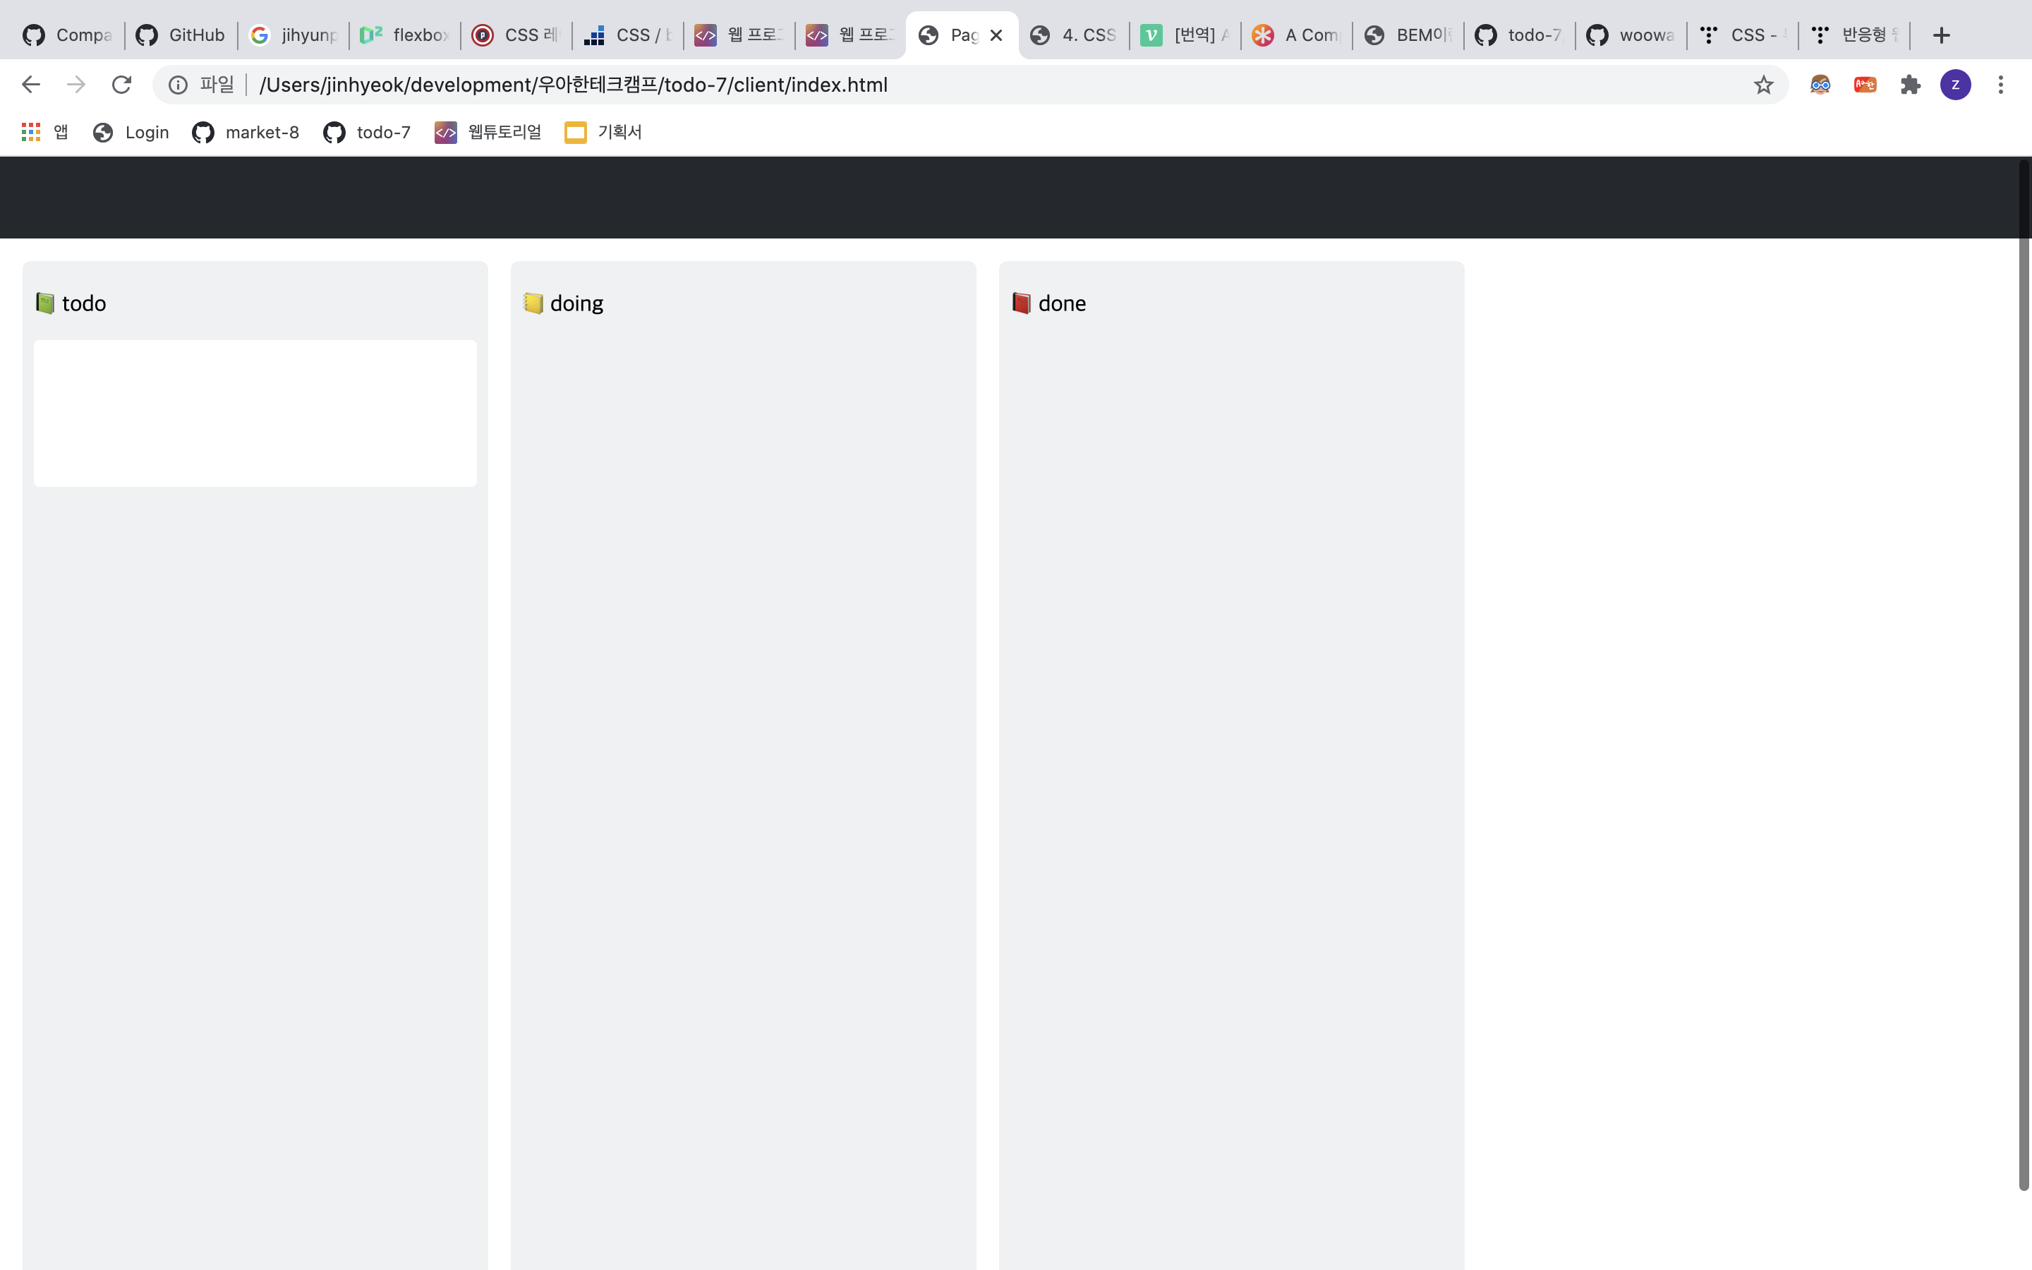Switch to the flexbox tab
Image resolution: width=2032 pixels, height=1270 pixels.
(405, 35)
